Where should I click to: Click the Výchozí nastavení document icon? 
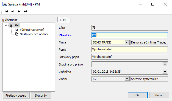16,30
